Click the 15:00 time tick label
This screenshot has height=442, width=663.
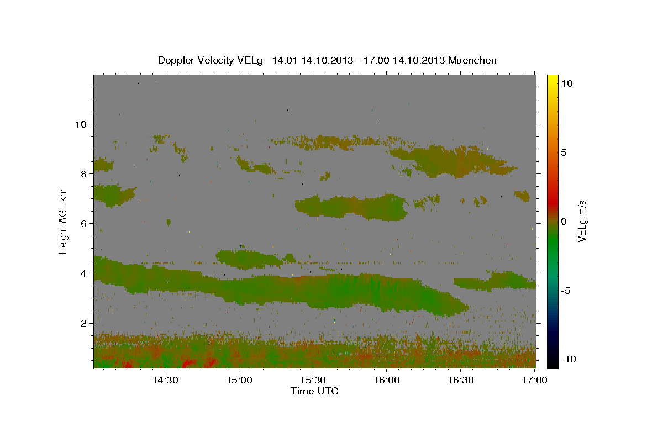[239, 380]
